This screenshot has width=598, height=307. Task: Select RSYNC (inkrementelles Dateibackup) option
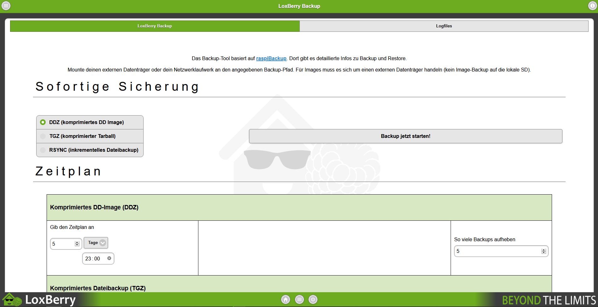(x=90, y=150)
